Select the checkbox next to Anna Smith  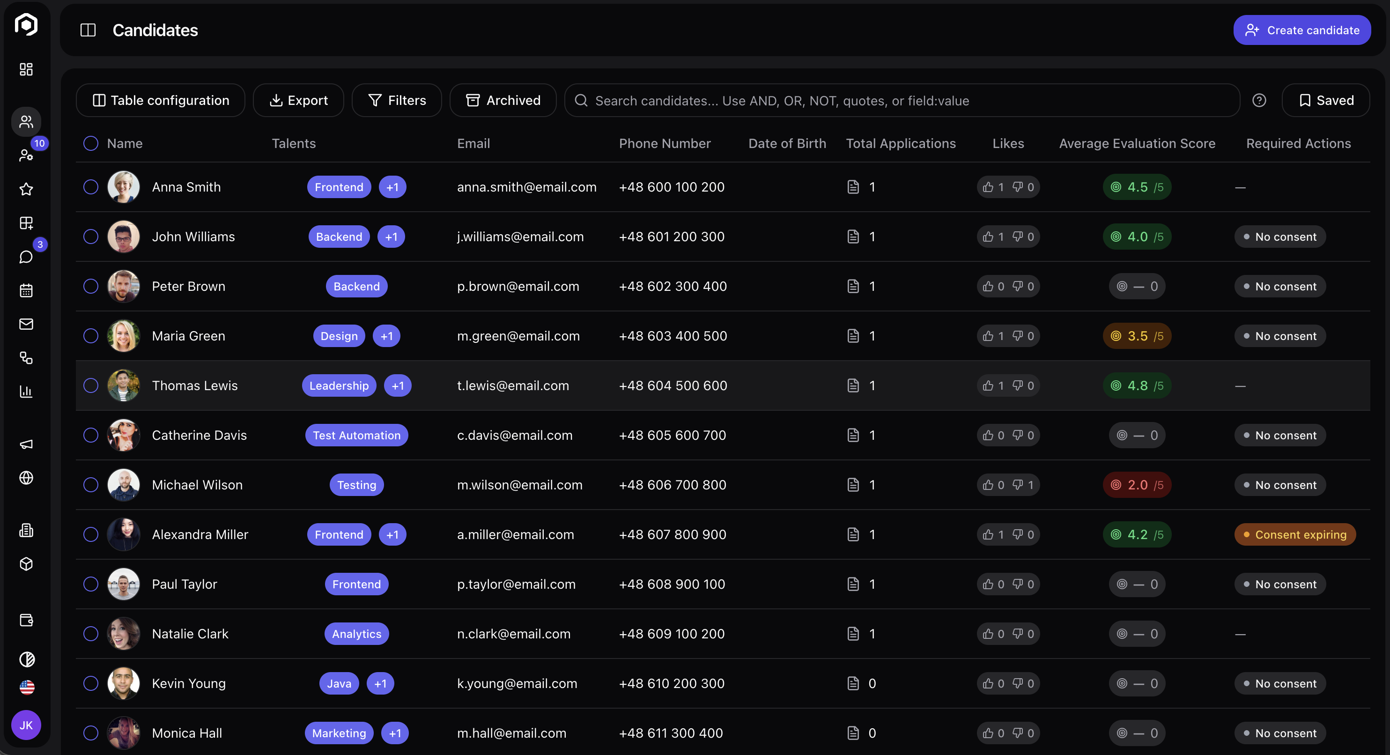point(90,187)
